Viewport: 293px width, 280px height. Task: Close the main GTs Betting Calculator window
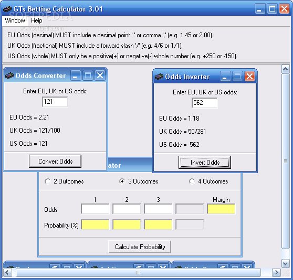284,9
